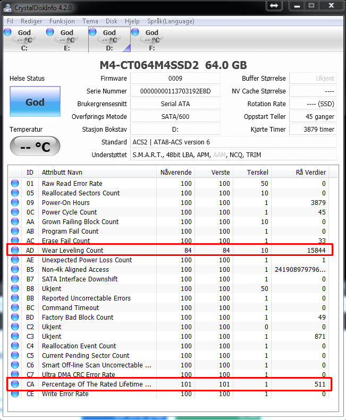
Task: Click the status orb for Command Timeout
Action: coord(15,307)
